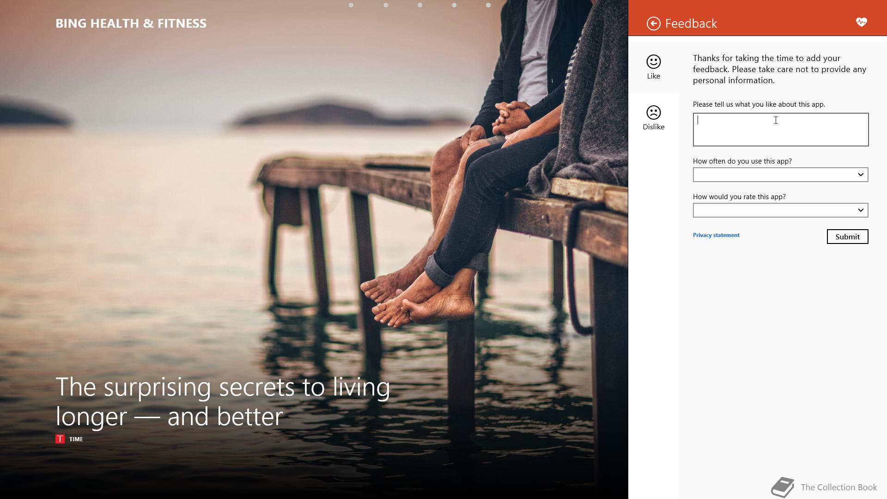Click the back arrow beside Feedback
This screenshot has width=887, height=499.
[x=653, y=24]
